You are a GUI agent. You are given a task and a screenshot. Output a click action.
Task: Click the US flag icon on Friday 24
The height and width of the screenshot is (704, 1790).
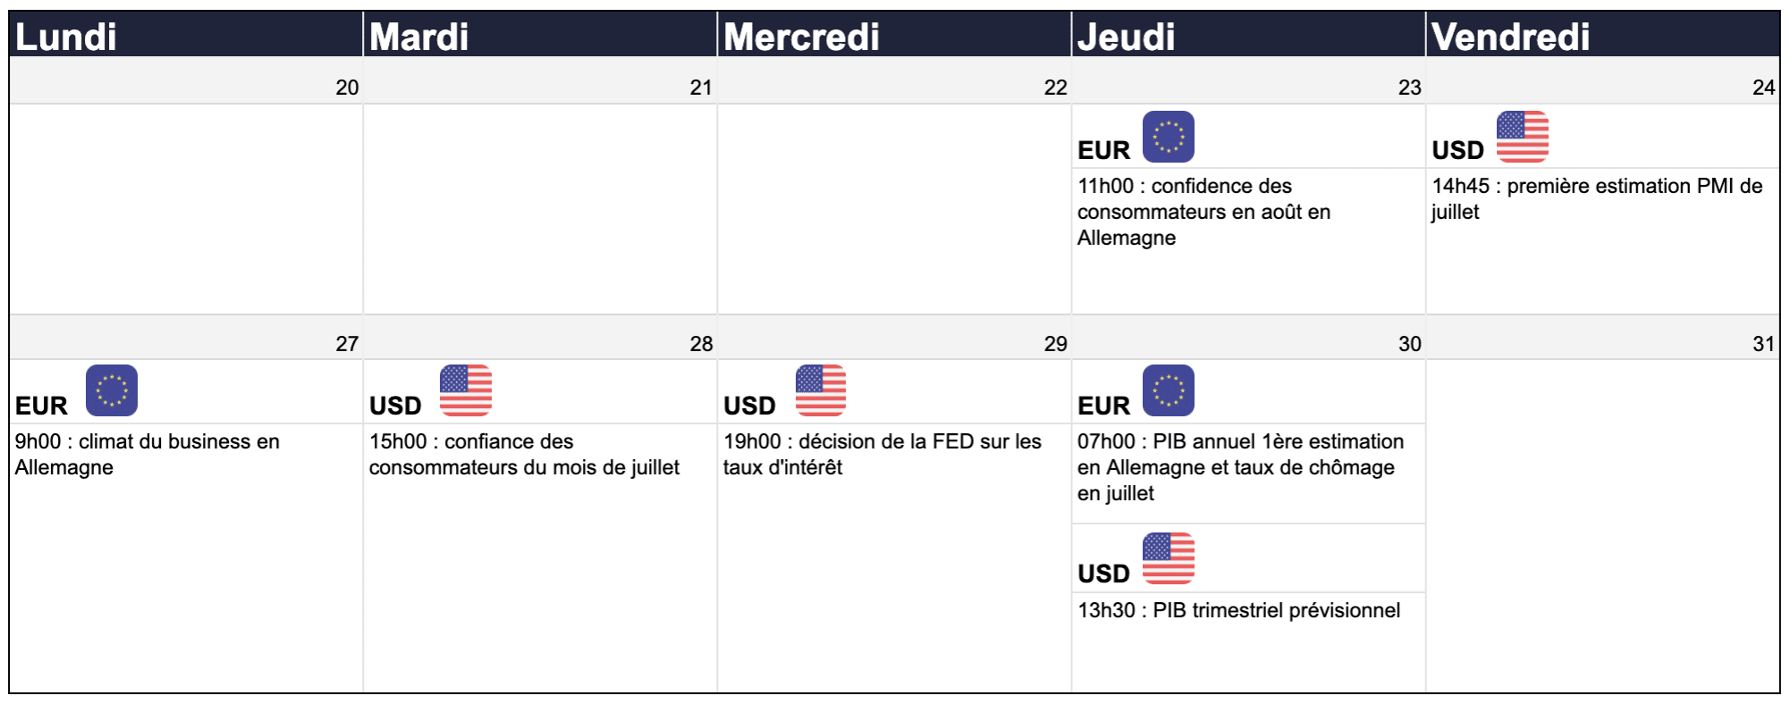tap(1522, 137)
